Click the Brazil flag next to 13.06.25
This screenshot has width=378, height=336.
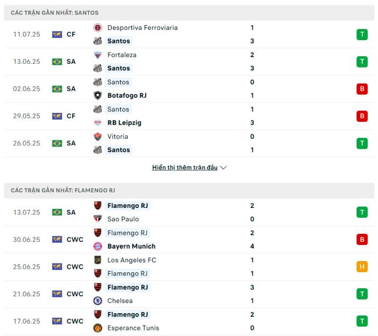57,62
